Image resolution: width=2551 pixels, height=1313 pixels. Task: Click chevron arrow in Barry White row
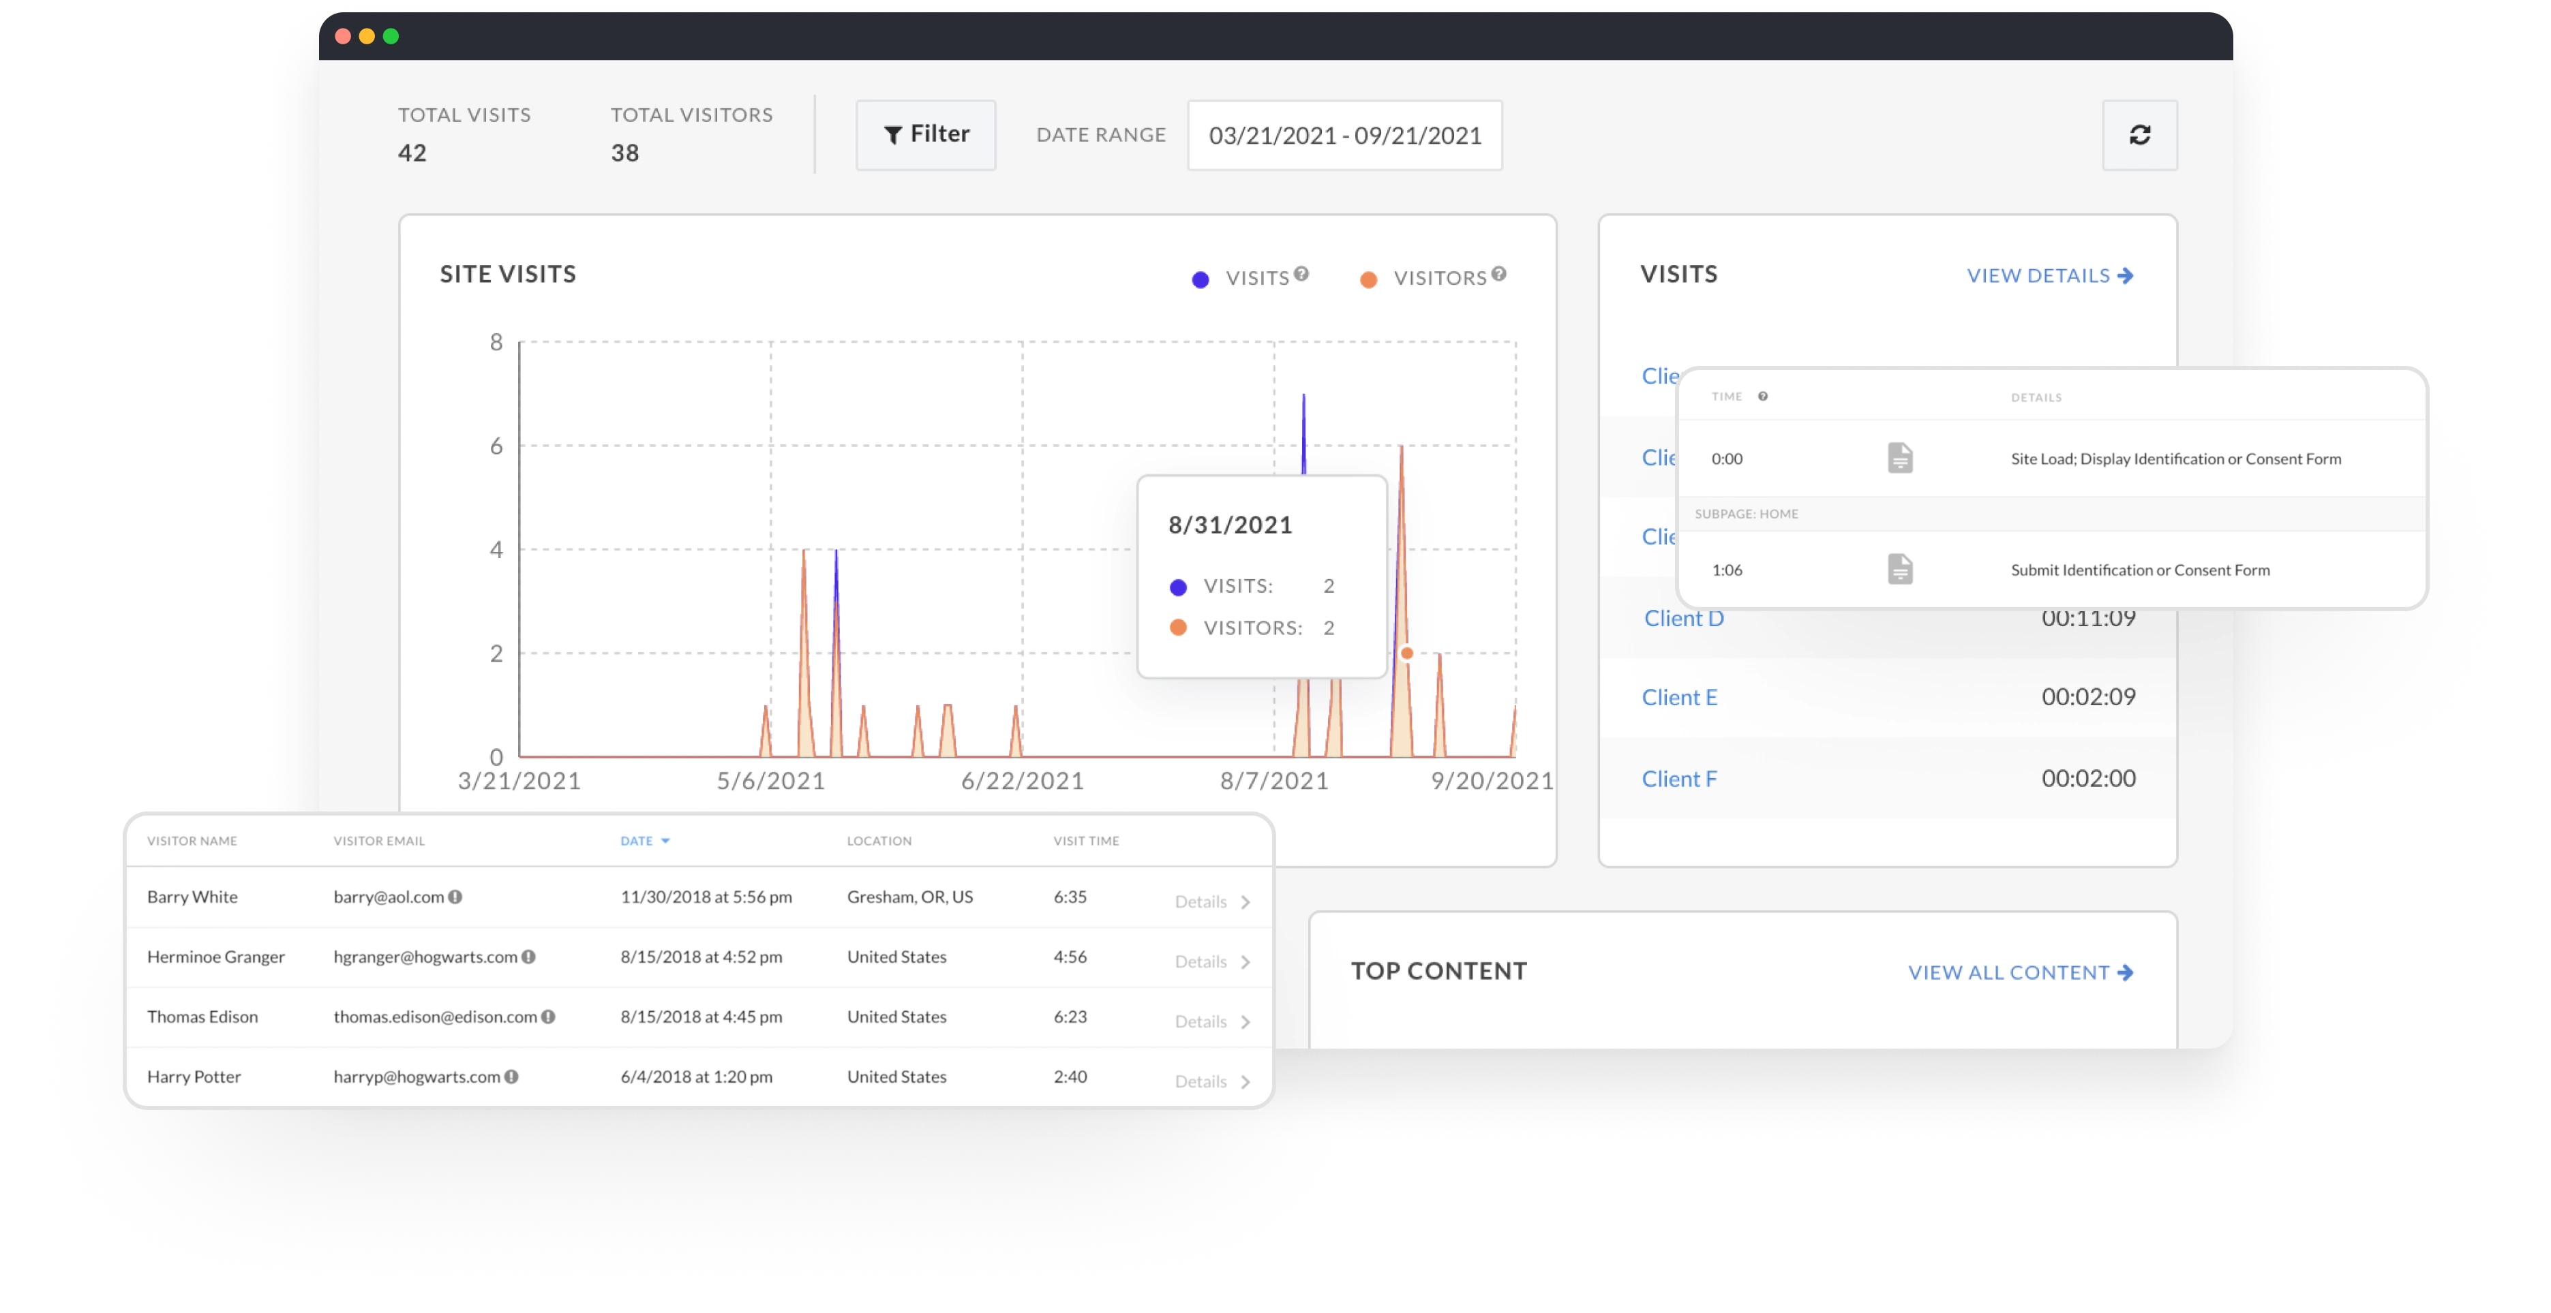[1245, 901]
